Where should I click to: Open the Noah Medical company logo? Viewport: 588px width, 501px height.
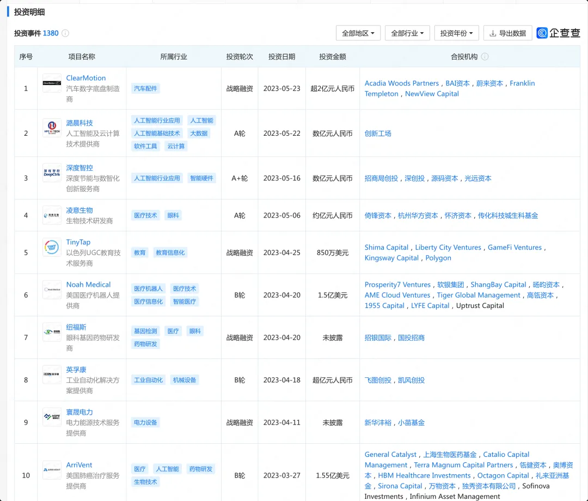click(52, 289)
